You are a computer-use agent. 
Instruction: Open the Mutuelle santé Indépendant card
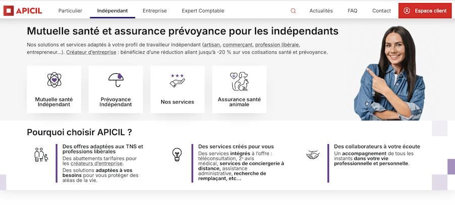[54, 89]
